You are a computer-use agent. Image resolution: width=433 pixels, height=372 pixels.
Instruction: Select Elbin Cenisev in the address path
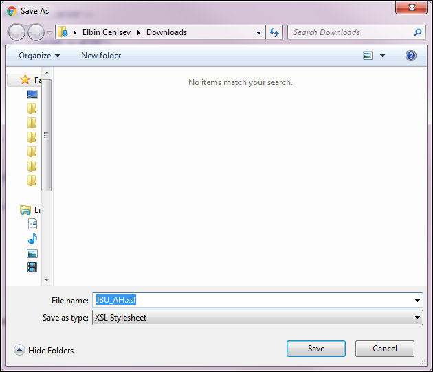(x=107, y=32)
